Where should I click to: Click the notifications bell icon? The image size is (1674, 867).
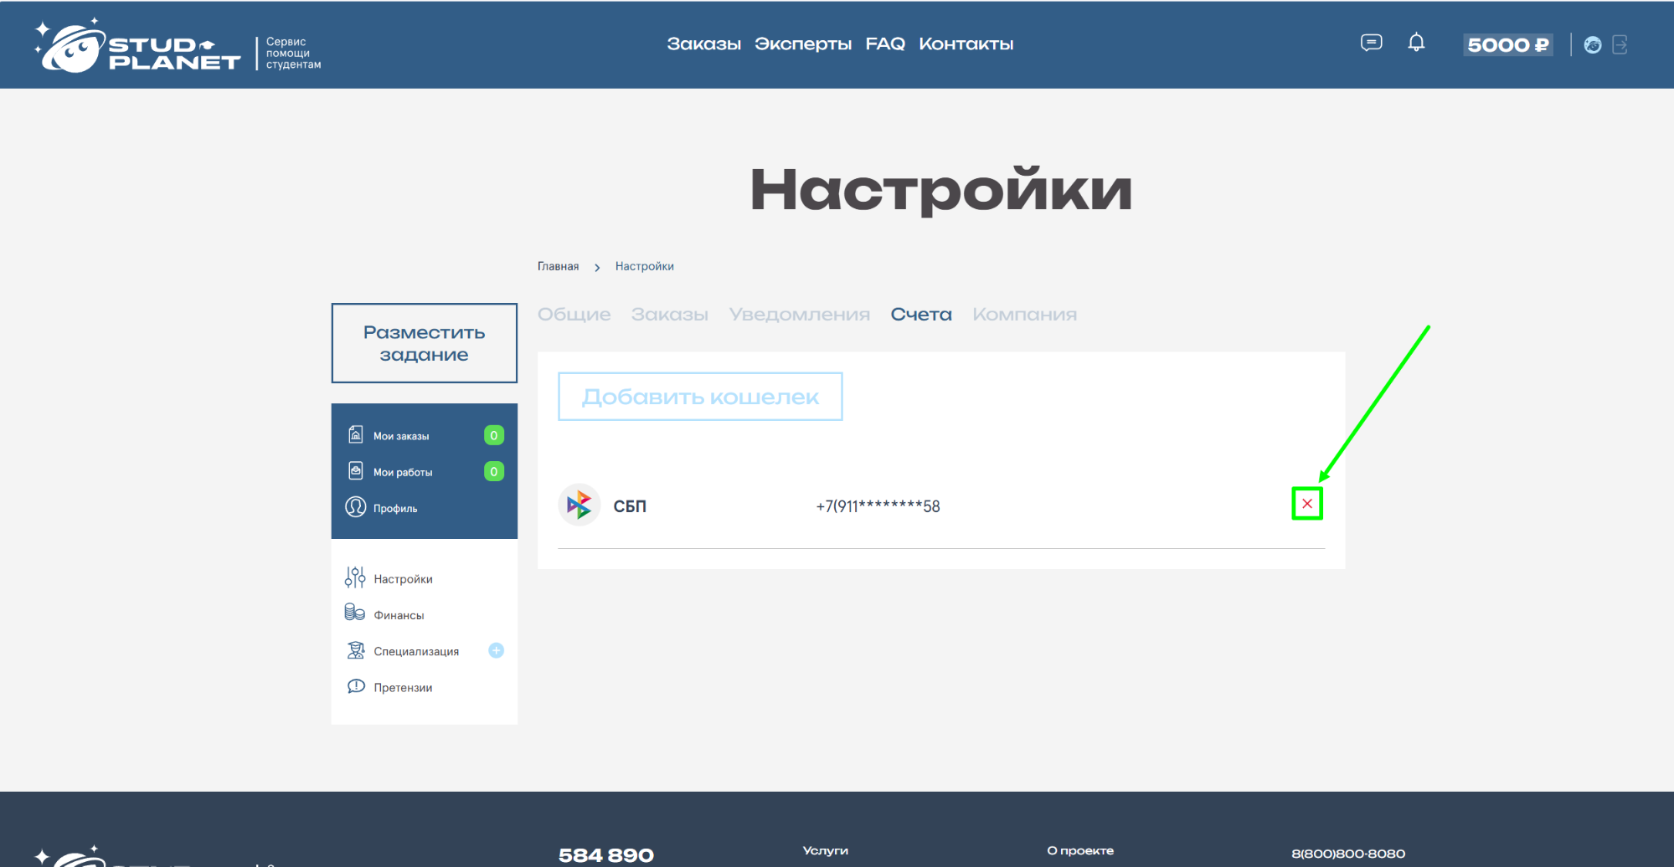pos(1416,43)
